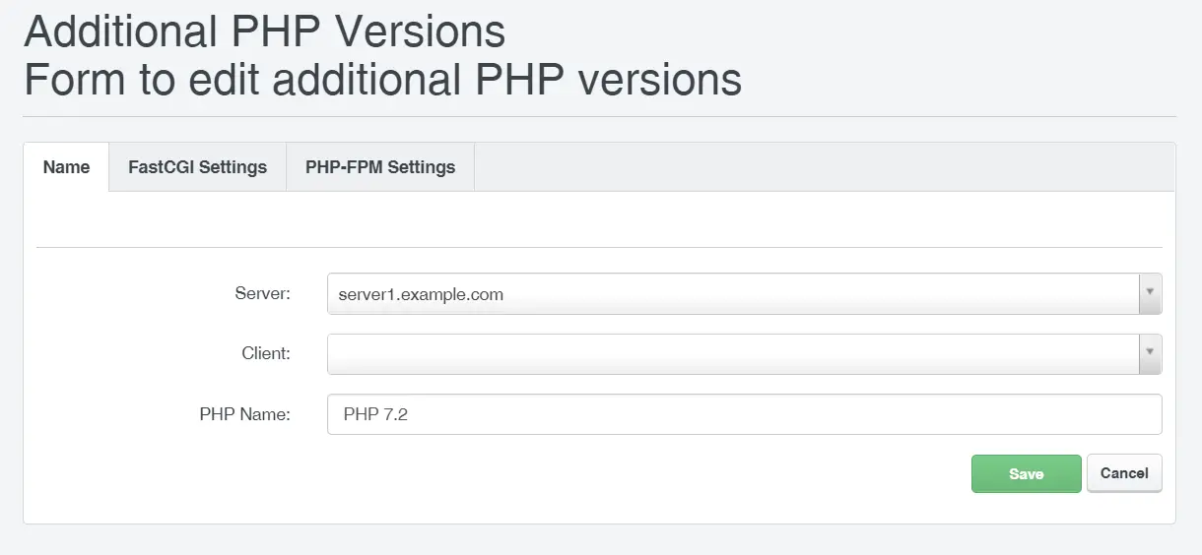Switch to the FastCGI Settings tab
This screenshot has width=1202, height=555.
tap(197, 167)
